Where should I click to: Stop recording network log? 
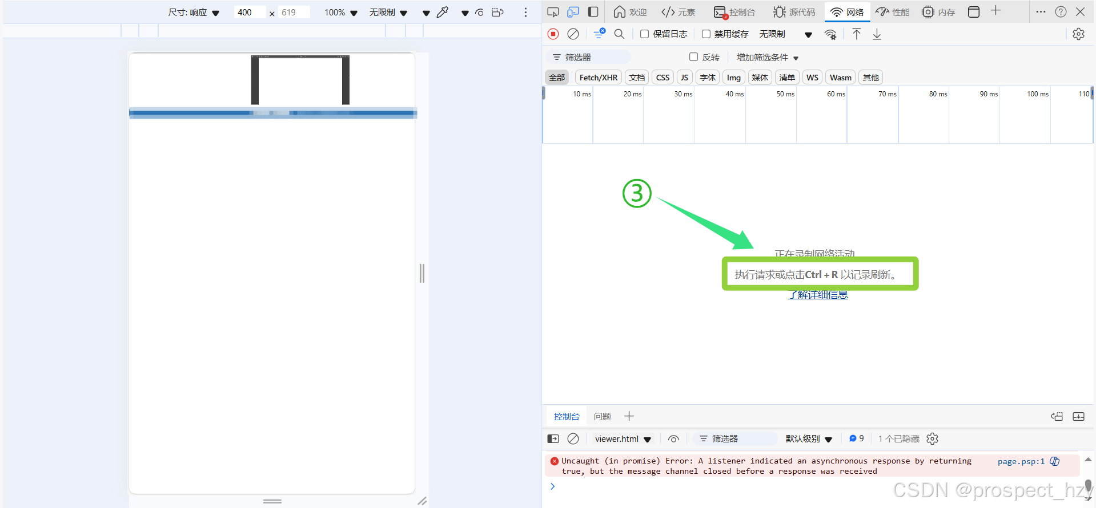click(553, 34)
